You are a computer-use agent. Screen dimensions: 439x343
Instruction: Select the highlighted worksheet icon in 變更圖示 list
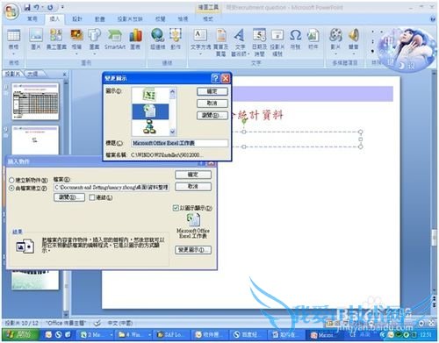(150, 111)
